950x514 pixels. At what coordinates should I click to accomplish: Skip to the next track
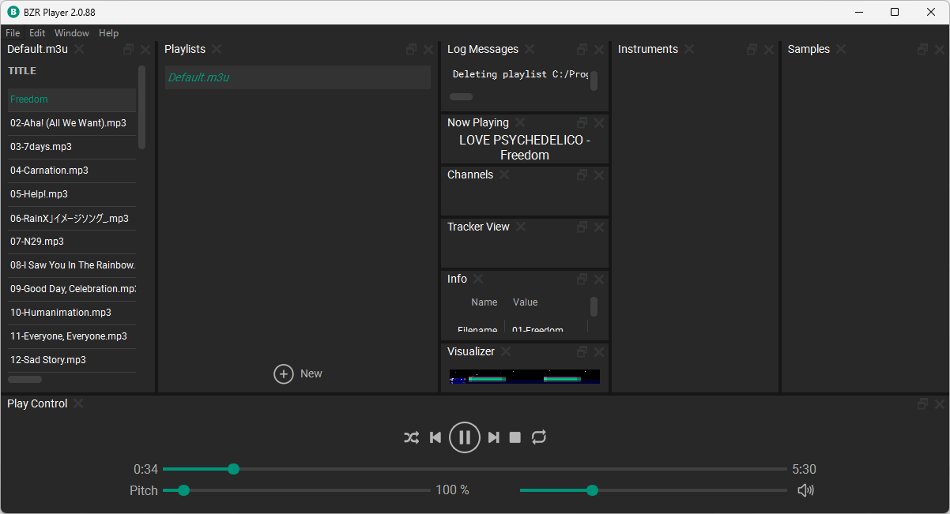click(x=494, y=437)
